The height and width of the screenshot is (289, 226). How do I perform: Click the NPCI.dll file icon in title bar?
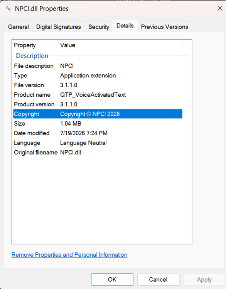(x=8, y=8)
